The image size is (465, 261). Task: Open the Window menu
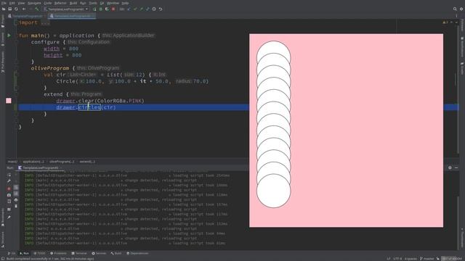click(x=113, y=3)
